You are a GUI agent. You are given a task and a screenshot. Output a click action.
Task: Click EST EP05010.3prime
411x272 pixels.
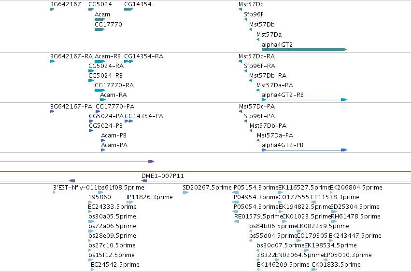click(348, 255)
